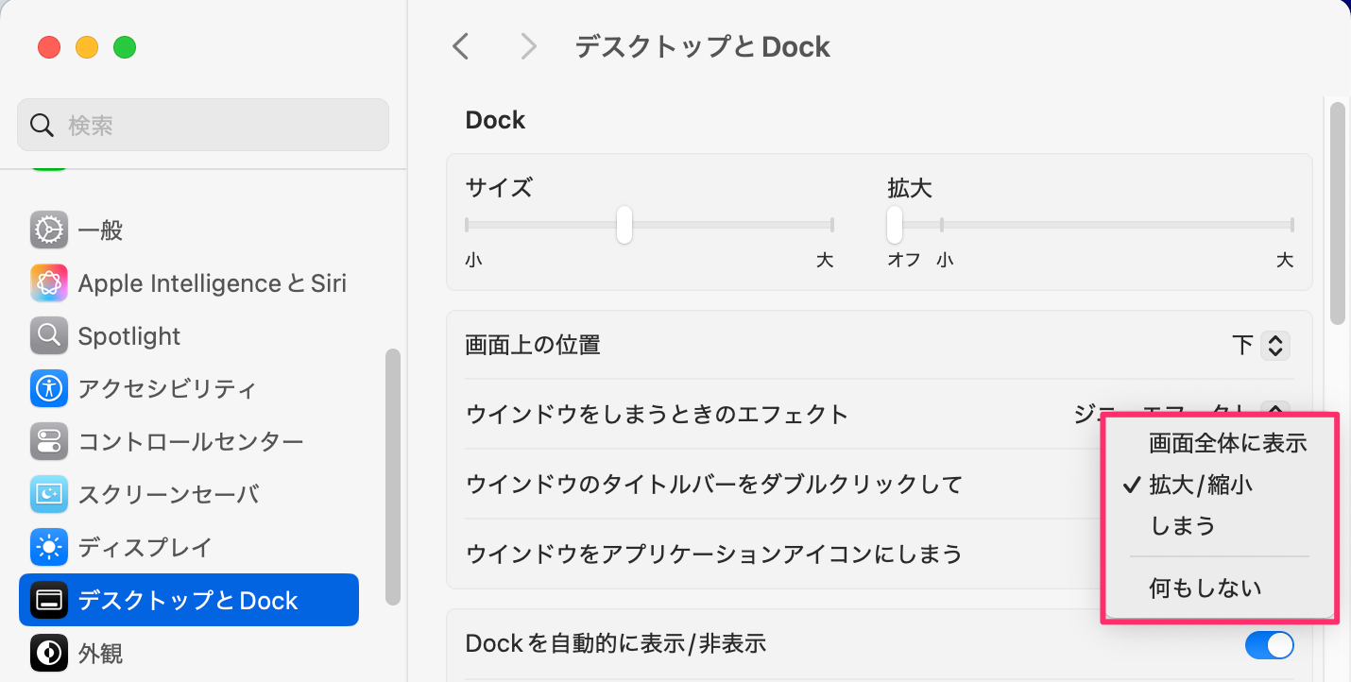Screen dimensions: 1351x682
Task: Select the スクリーンセーバ sidebar icon
Action: pos(48,494)
